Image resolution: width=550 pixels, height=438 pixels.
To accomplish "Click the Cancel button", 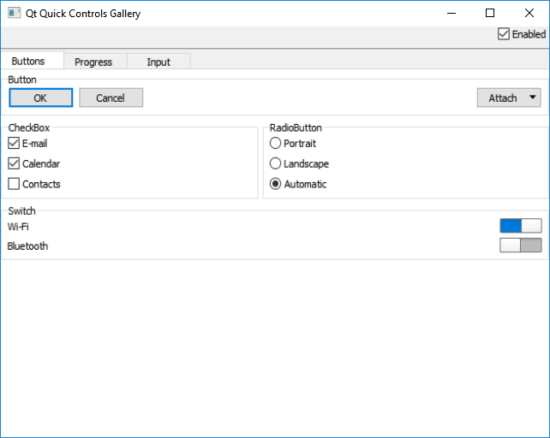I will (x=111, y=98).
